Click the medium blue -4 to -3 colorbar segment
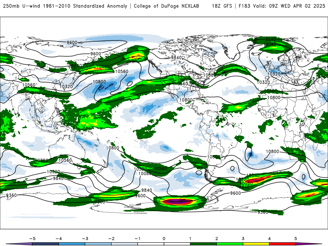 pyautogui.click(x=72, y=244)
